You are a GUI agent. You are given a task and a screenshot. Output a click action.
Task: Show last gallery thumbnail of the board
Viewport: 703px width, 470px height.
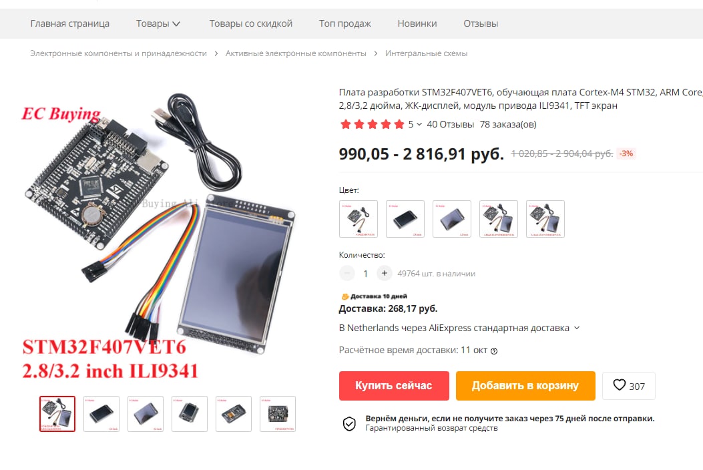click(x=278, y=414)
